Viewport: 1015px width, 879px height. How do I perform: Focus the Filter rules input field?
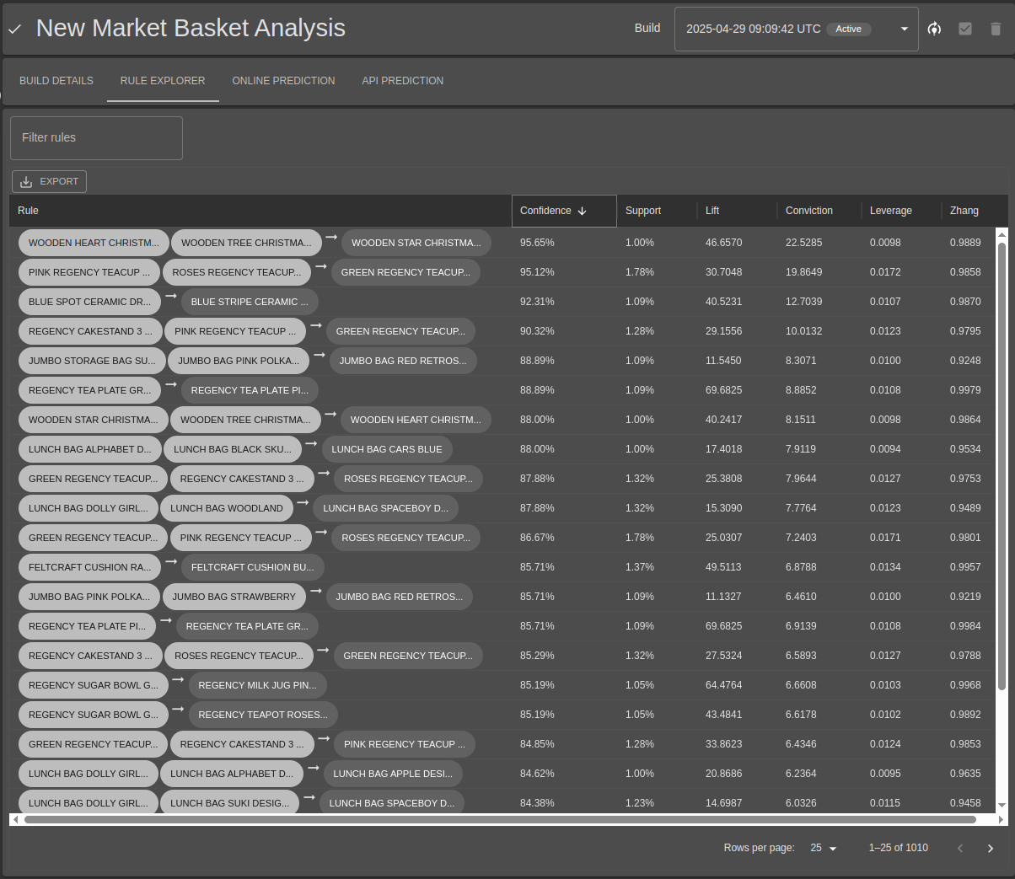tap(96, 138)
